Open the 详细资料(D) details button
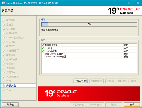 [x=80, y=81]
